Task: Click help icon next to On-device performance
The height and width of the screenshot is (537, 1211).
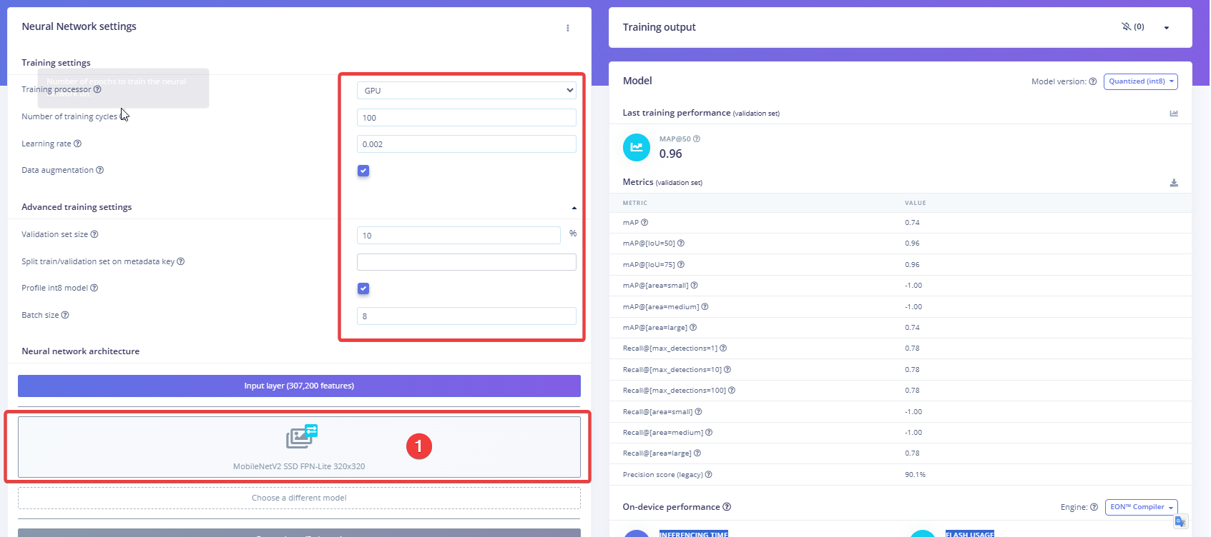Action: pyautogui.click(x=727, y=507)
